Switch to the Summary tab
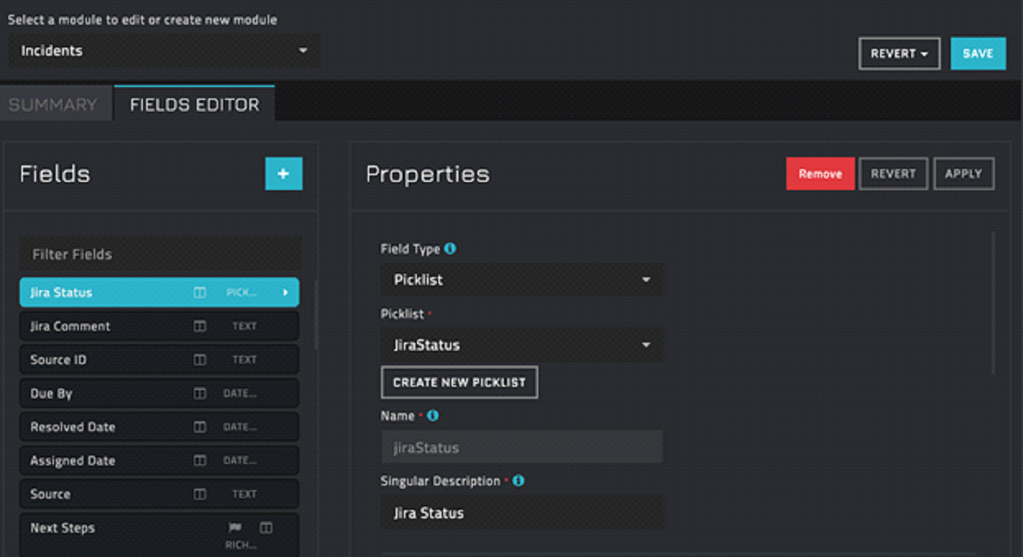 coord(53,105)
